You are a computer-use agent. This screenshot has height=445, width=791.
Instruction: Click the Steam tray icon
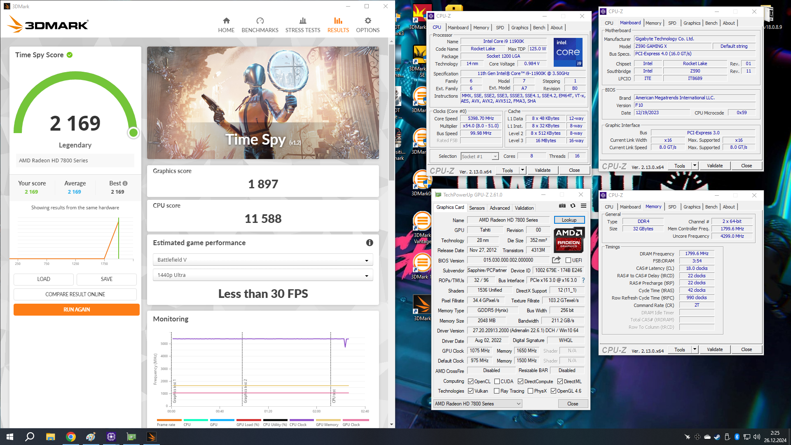[x=717, y=437]
